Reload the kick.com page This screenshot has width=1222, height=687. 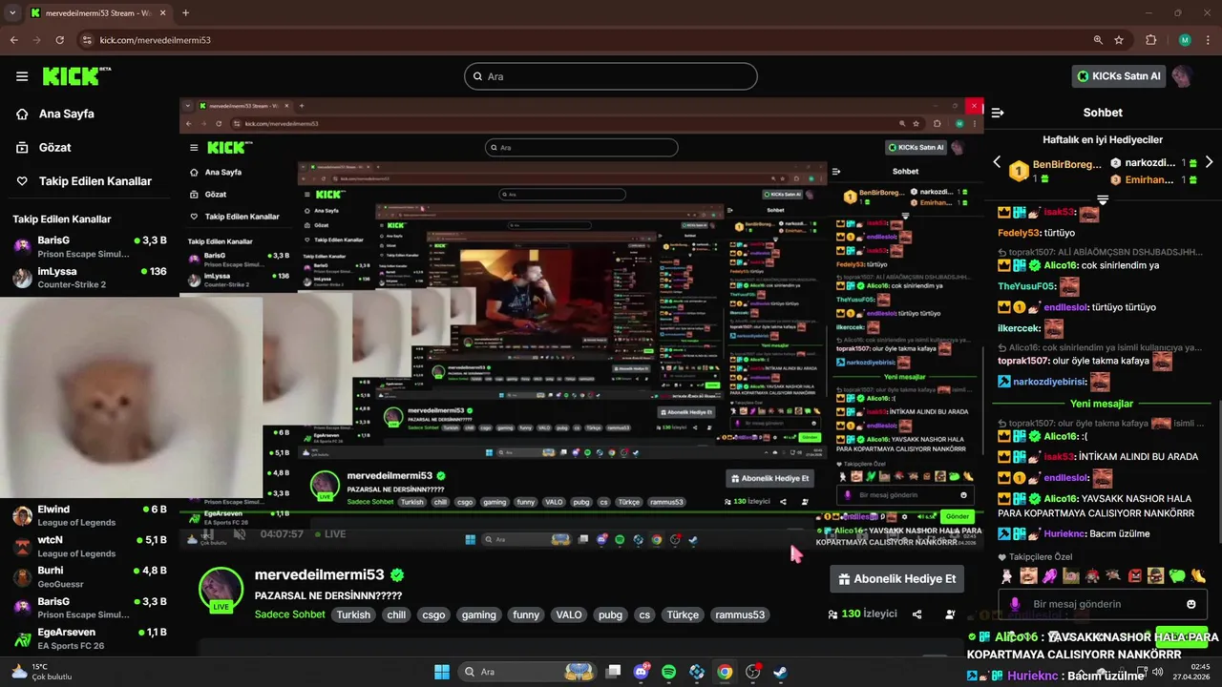60,40
